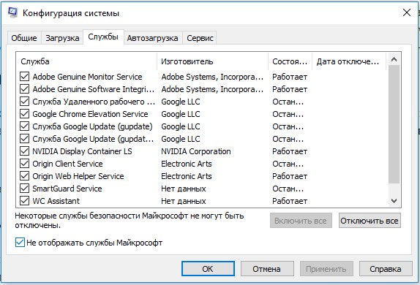Uncheck Adobe Genuine Software Integrity checkbox
This screenshot has height=285, width=420.
[24, 89]
